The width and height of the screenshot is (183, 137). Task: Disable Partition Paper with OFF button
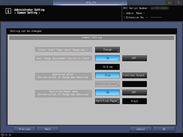135,93
